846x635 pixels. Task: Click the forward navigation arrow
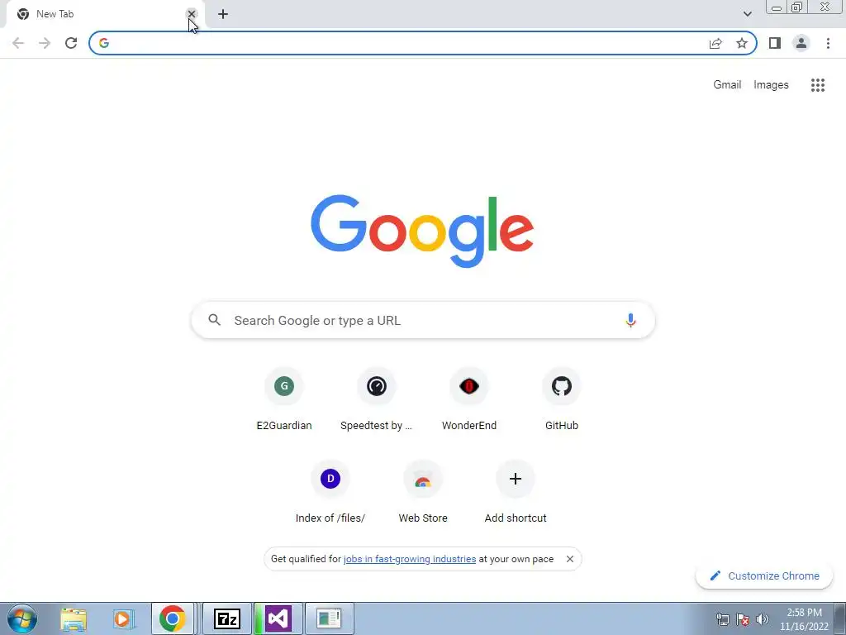45,43
